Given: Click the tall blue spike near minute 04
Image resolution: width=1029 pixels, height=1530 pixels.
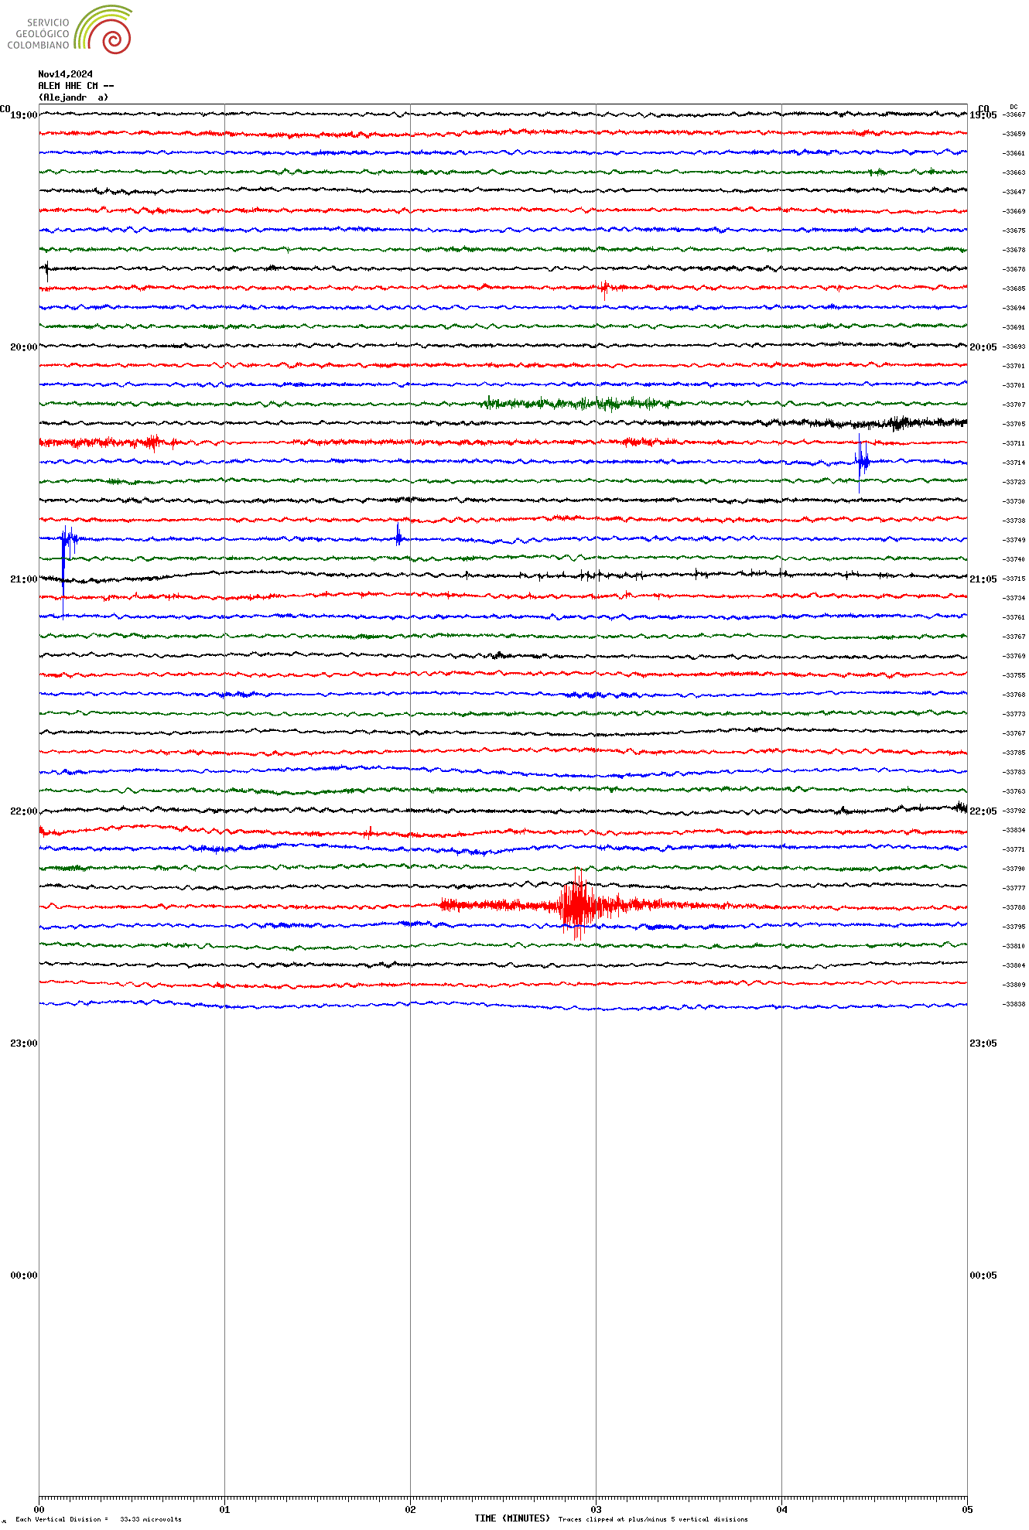Looking at the screenshot, I should (x=860, y=462).
